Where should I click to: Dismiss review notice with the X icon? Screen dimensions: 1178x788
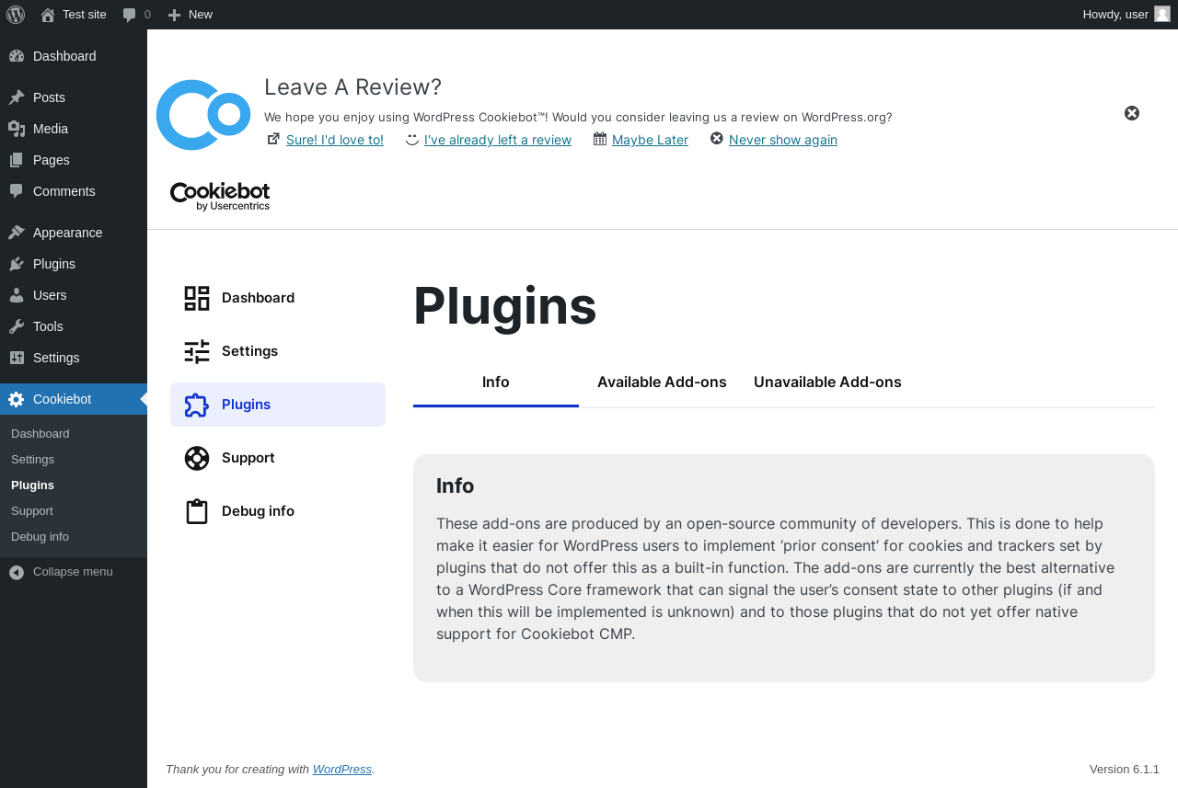1132,113
